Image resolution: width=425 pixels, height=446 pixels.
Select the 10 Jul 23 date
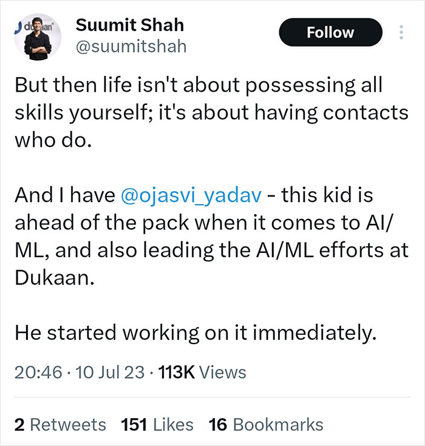(x=108, y=372)
